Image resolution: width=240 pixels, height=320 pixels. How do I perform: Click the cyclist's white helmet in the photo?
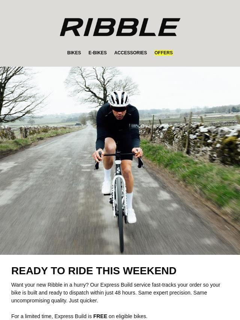(x=118, y=99)
